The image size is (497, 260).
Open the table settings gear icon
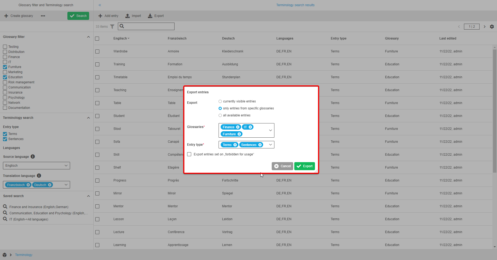492,27
